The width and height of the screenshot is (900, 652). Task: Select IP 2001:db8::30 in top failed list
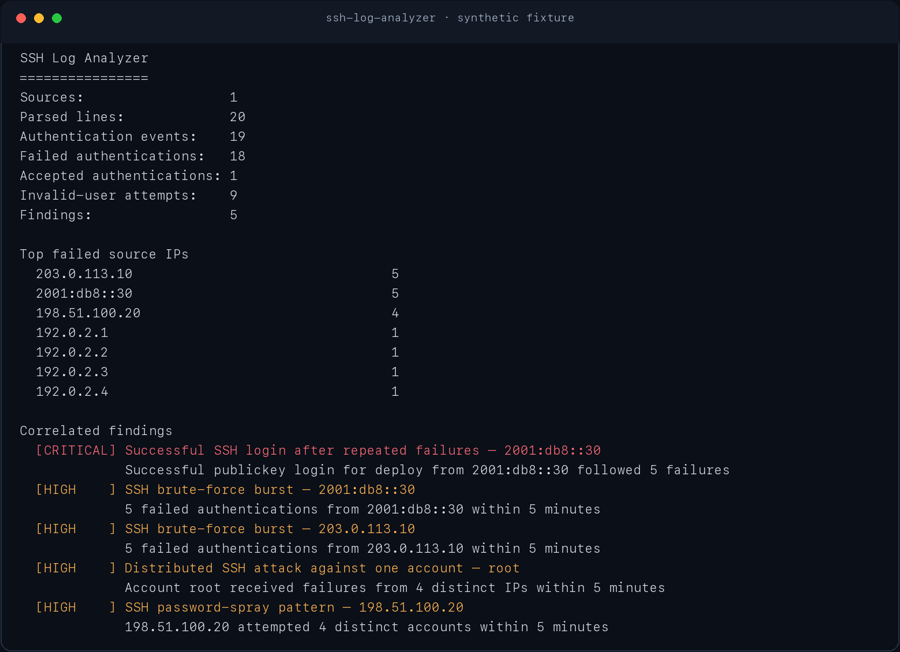click(x=84, y=294)
